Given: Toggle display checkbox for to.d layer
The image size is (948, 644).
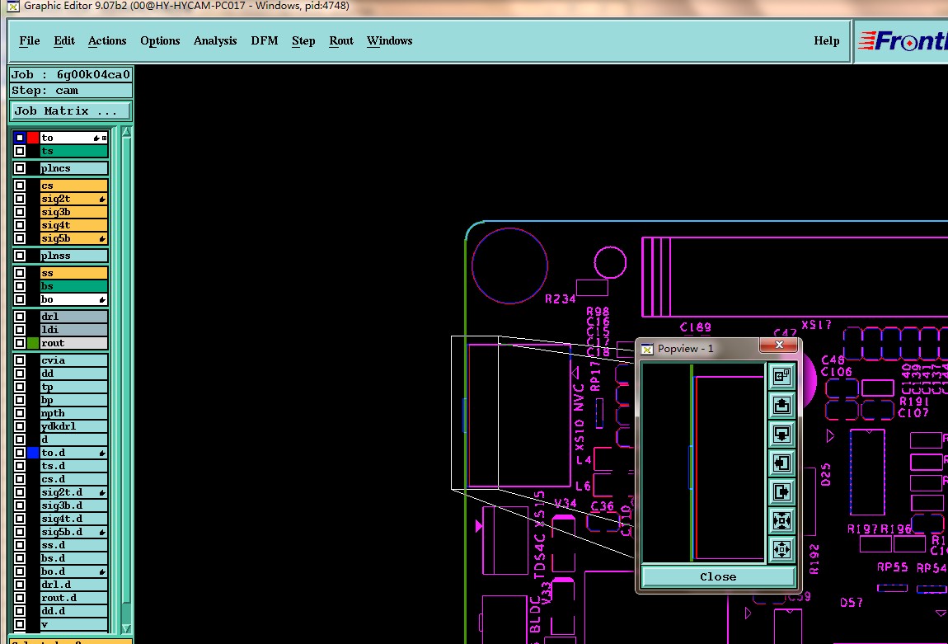Looking at the screenshot, I should click(19, 453).
